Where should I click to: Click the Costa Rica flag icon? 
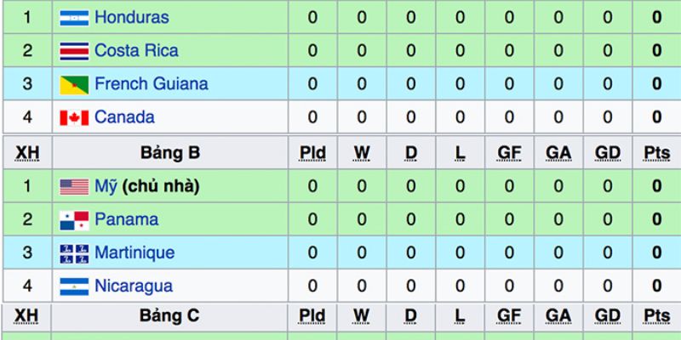(74, 51)
